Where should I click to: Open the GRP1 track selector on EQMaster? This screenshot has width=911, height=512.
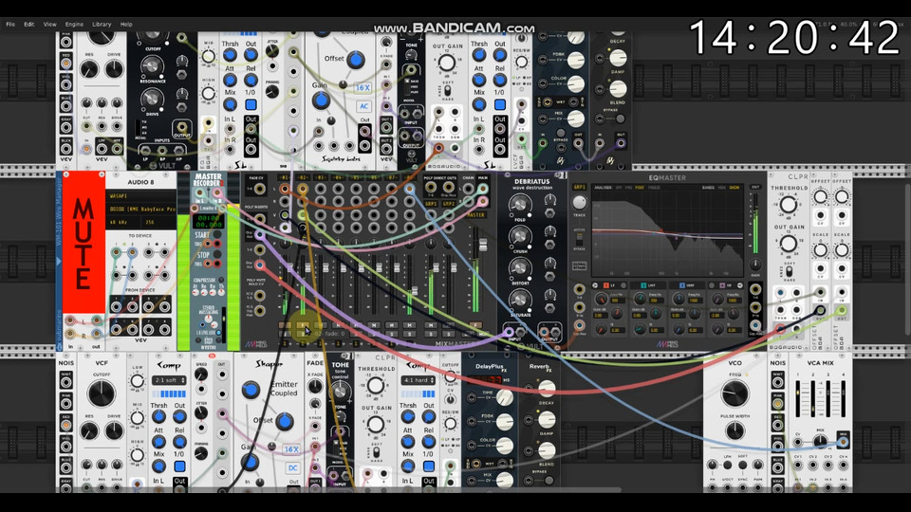point(579,188)
